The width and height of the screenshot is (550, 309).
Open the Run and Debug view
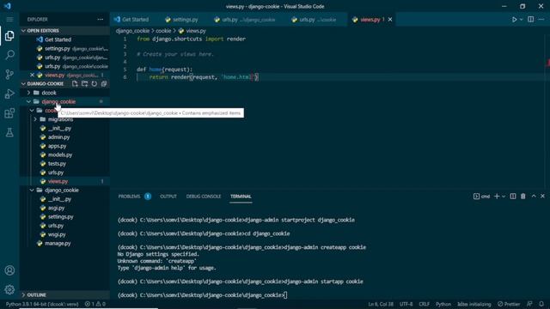9,94
